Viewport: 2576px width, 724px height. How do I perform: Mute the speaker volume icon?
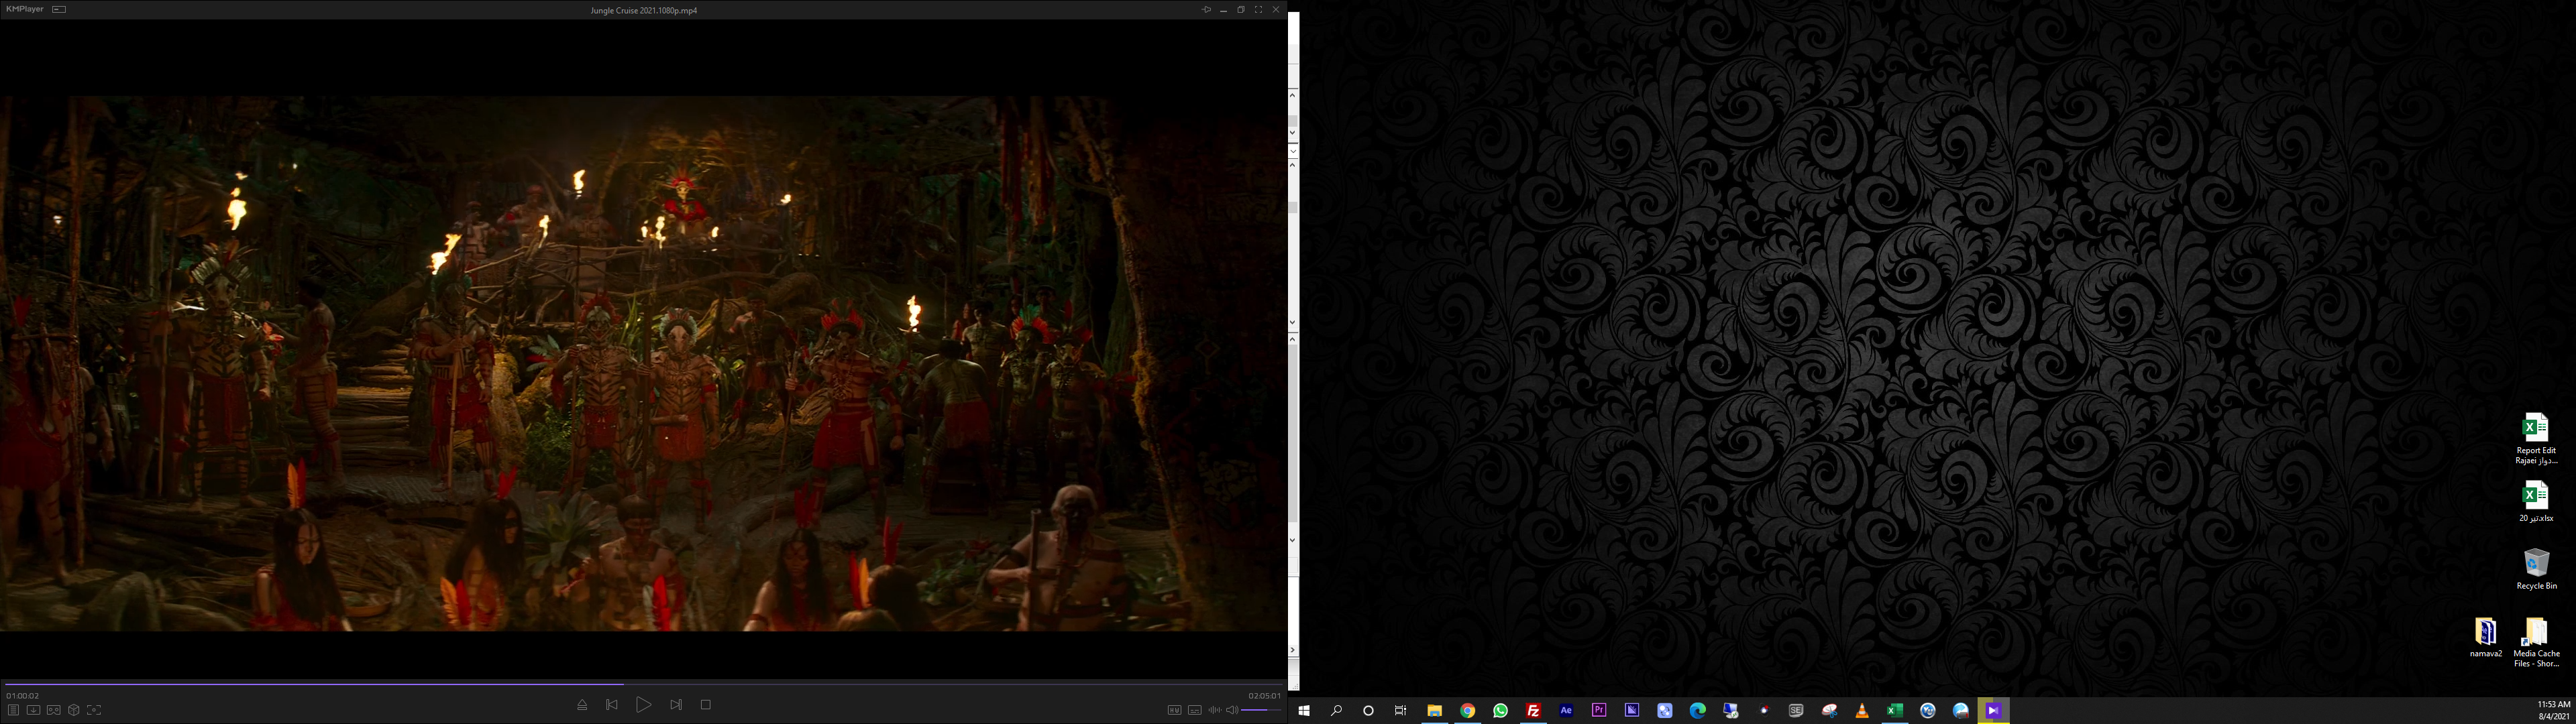point(1232,710)
